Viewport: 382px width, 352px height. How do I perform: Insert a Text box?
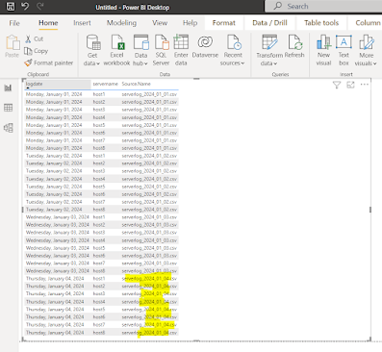click(344, 50)
